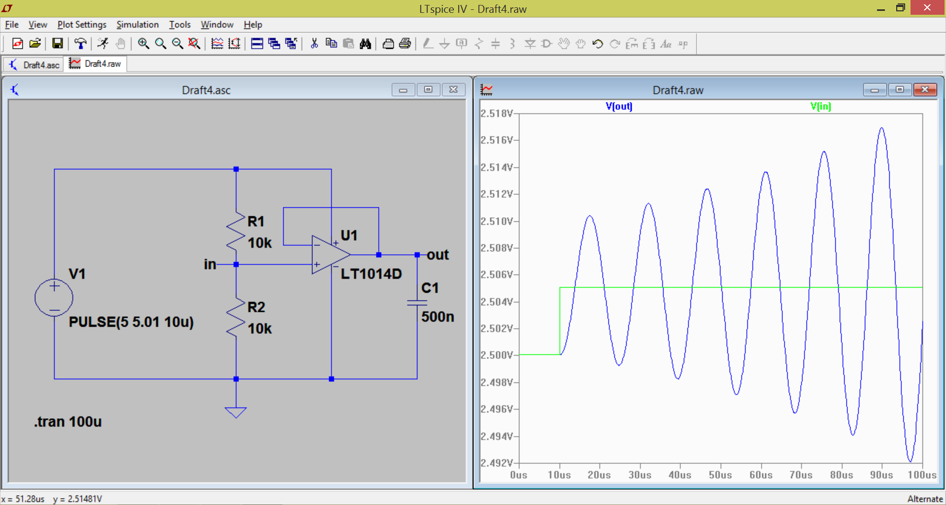
Task: Select the Resistor placement tool
Action: (x=479, y=44)
